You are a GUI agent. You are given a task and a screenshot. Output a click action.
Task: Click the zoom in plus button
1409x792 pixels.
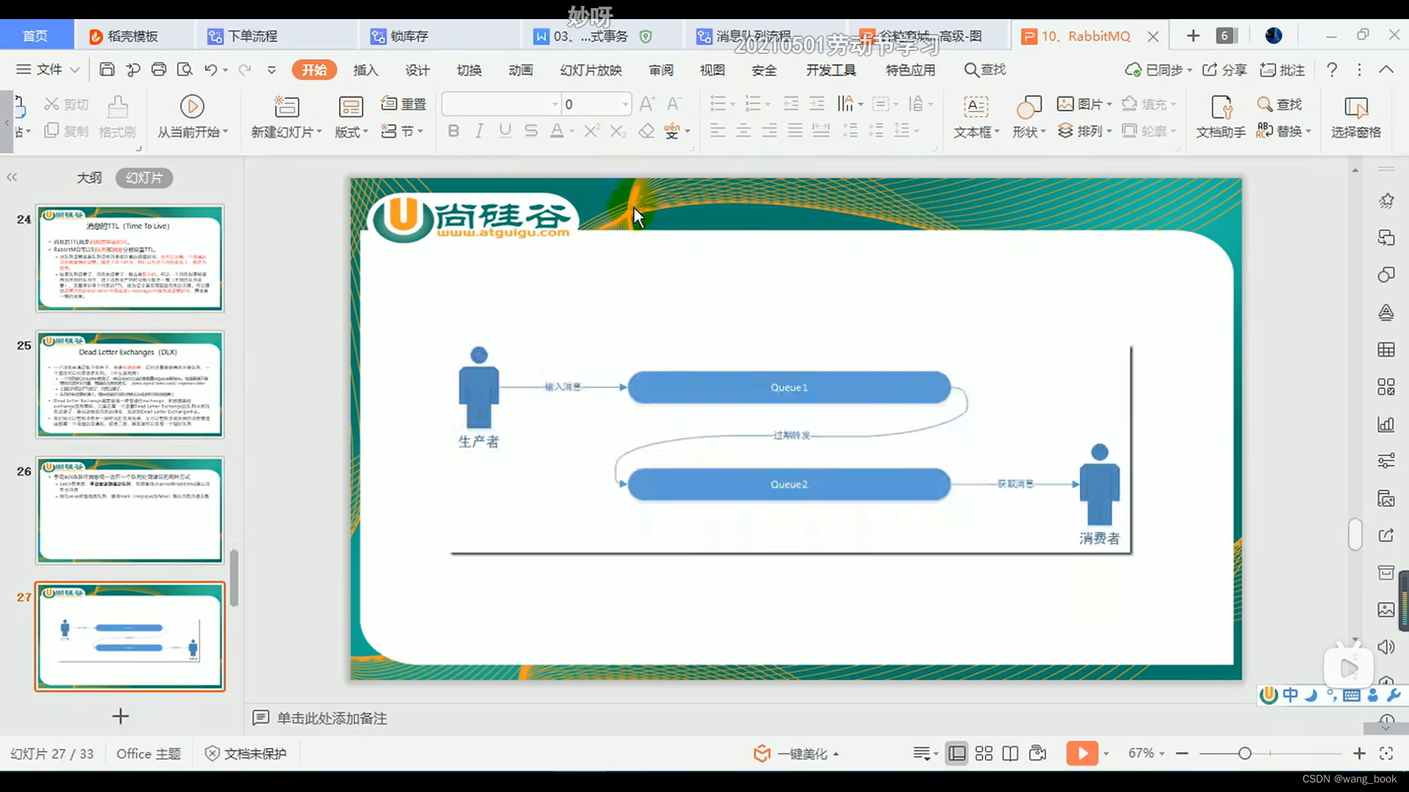pyautogui.click(x=1359, y=753)
